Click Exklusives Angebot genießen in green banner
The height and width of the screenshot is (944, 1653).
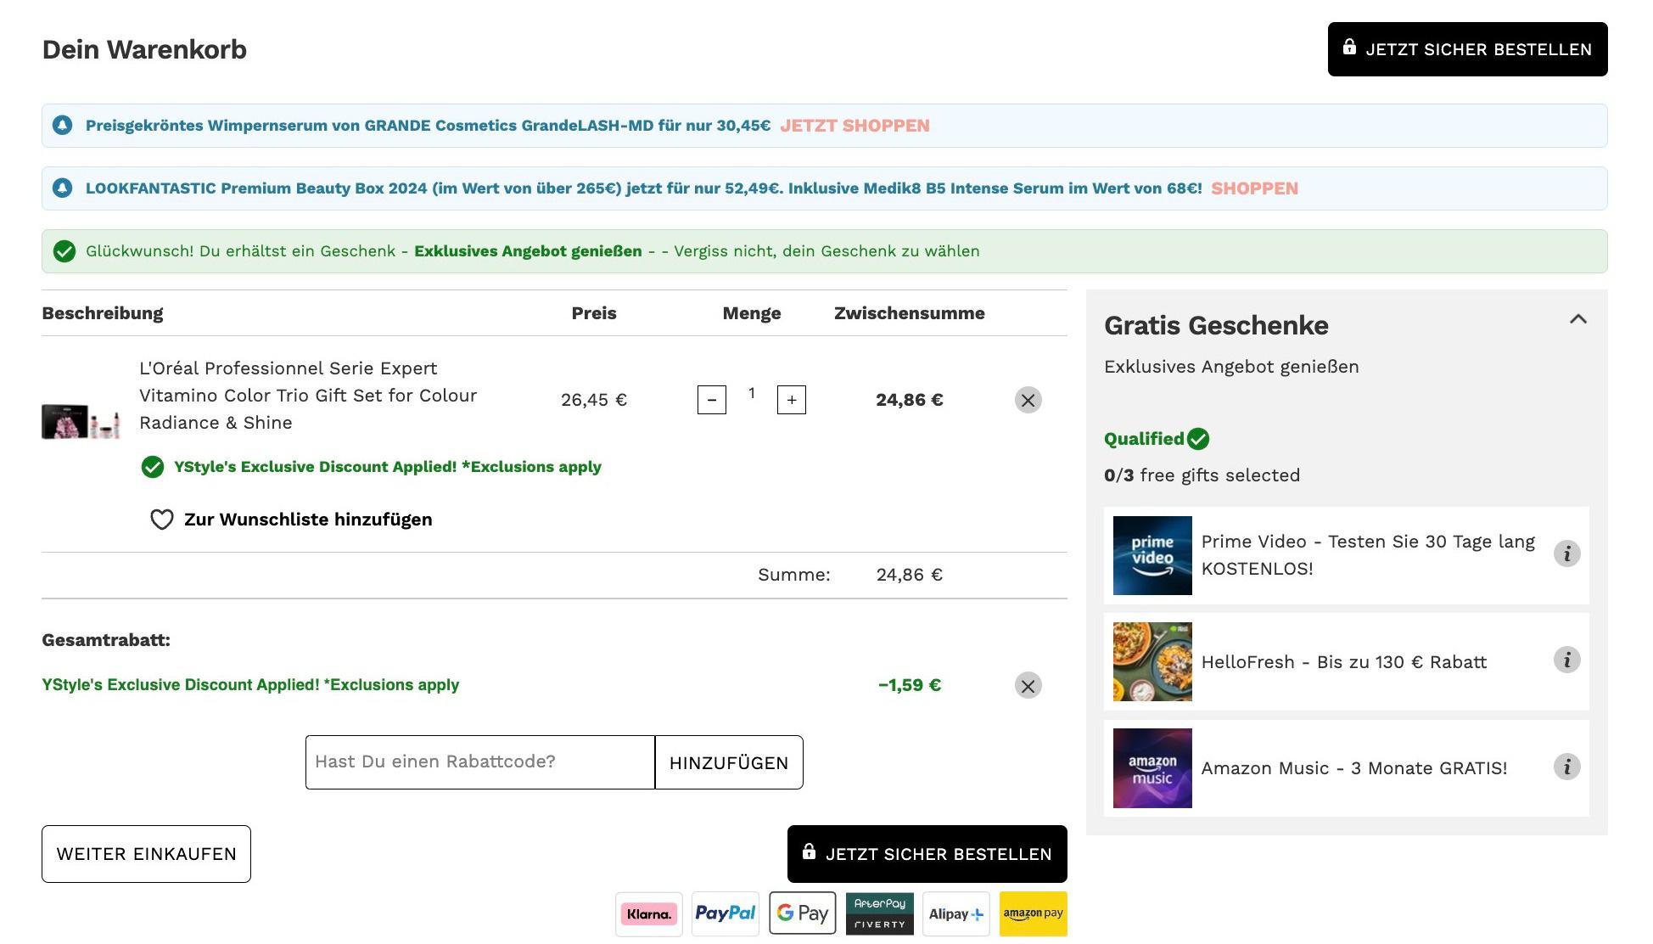528,251
